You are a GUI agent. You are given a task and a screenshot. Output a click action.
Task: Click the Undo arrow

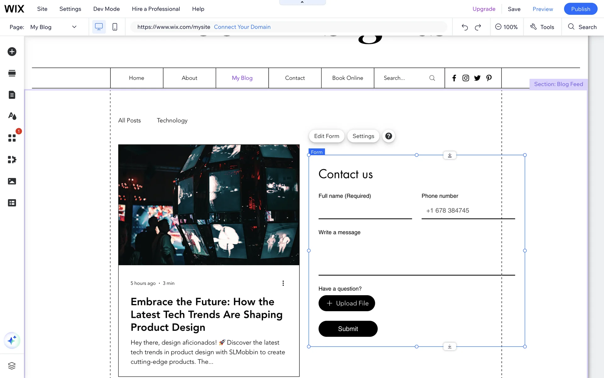[465, 27]
